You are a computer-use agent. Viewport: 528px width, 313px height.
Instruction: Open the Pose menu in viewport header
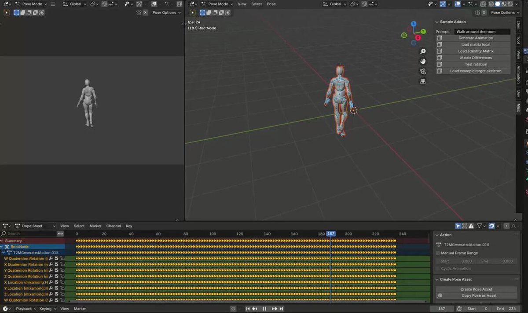point(271,4)
